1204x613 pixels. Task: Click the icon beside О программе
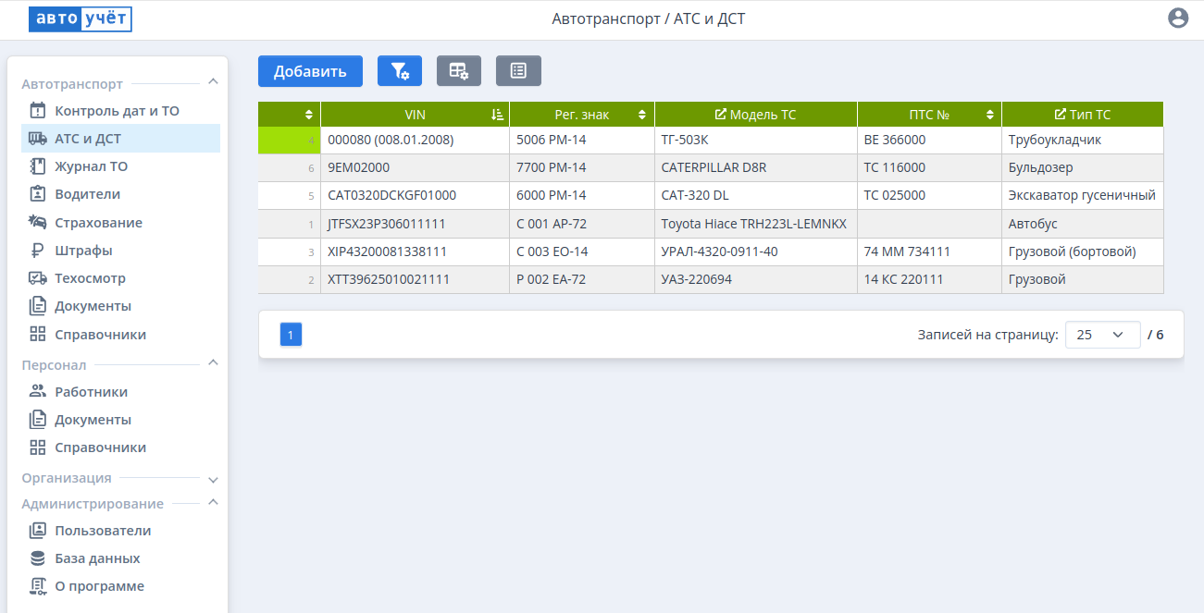(x=38, y=586)
